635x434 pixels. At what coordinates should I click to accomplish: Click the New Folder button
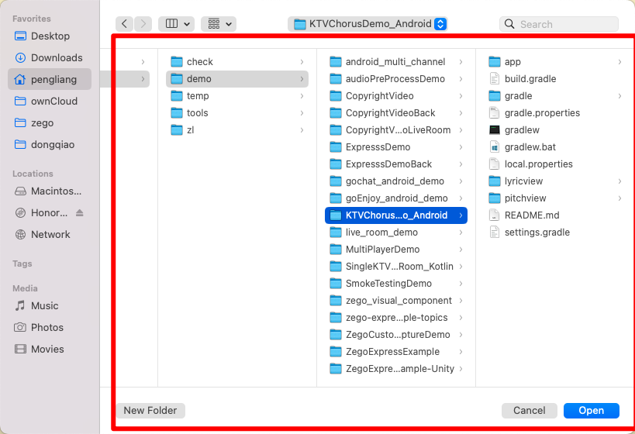click(150, 411)
